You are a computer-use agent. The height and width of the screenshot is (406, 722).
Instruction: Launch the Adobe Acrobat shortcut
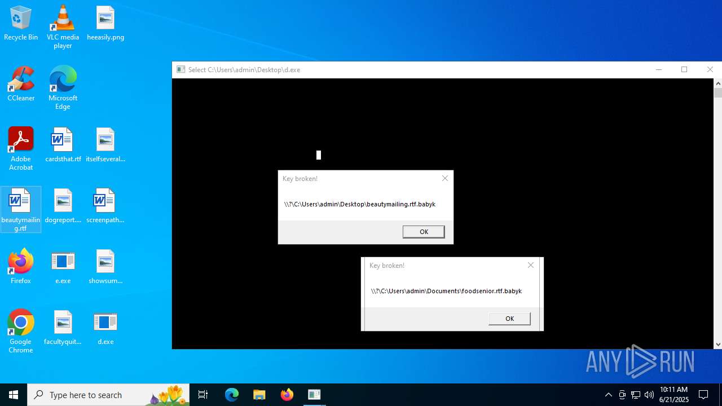21,149
